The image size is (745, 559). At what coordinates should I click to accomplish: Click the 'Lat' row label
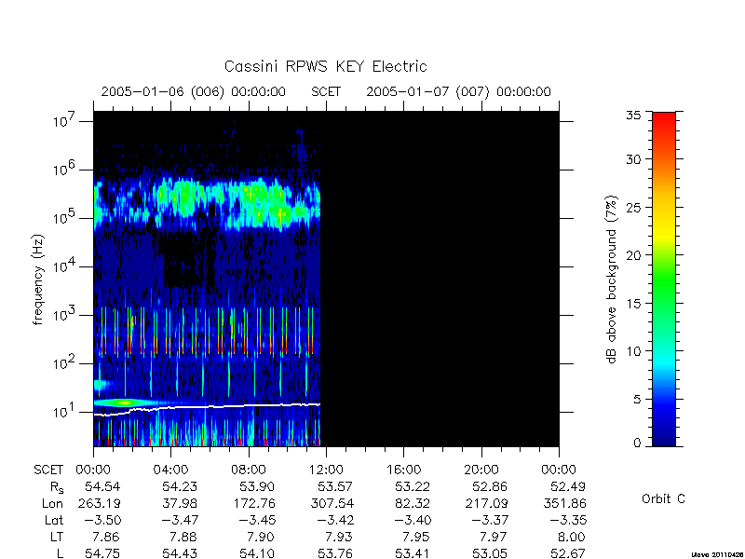(54, 521)
